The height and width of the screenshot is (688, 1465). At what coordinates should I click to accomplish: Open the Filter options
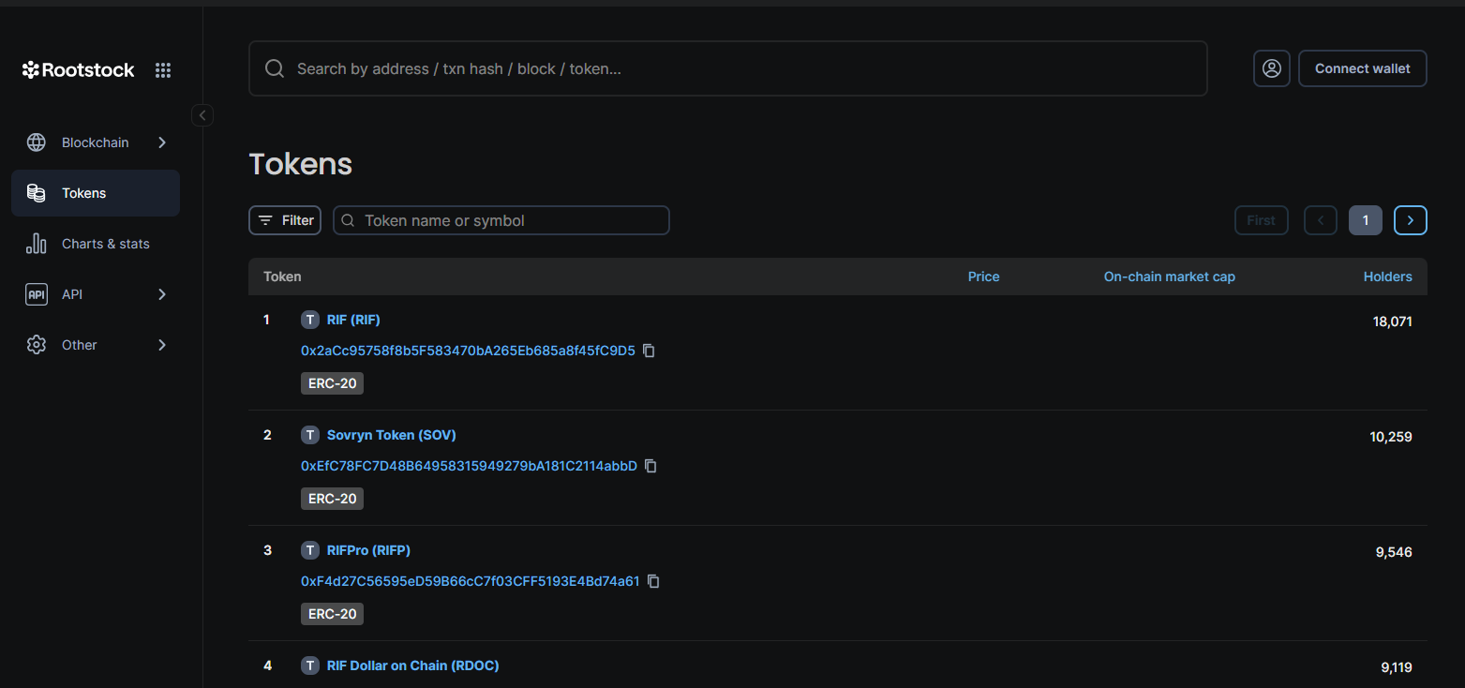285,220
